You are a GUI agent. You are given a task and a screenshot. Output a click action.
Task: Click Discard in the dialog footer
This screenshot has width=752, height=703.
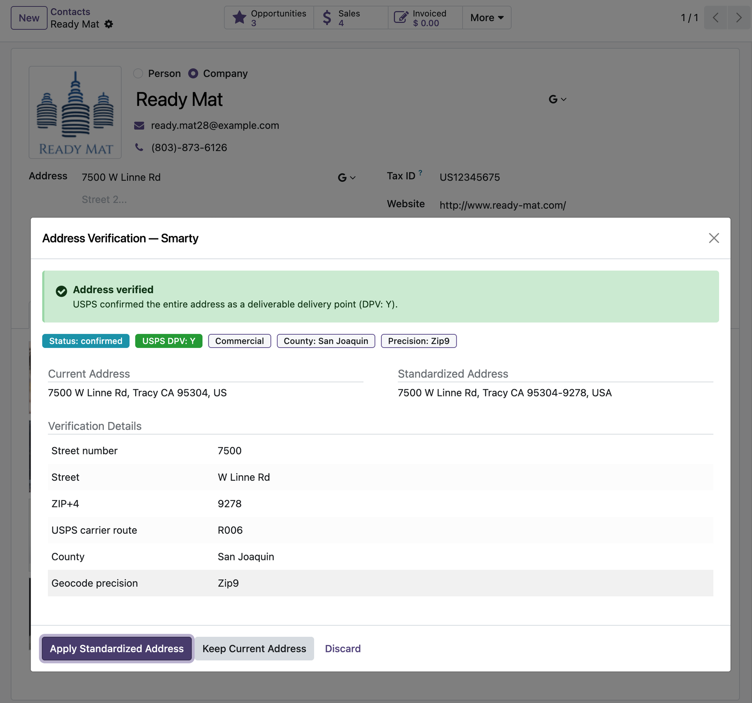[343, 649]
